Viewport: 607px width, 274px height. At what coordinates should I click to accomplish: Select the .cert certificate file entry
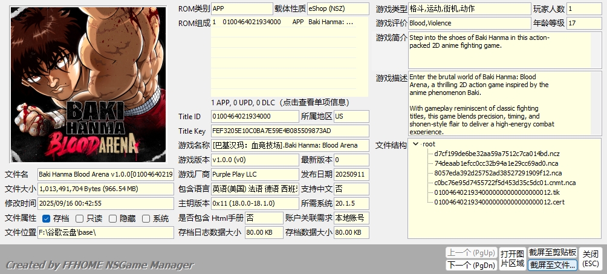click(499, 202)
